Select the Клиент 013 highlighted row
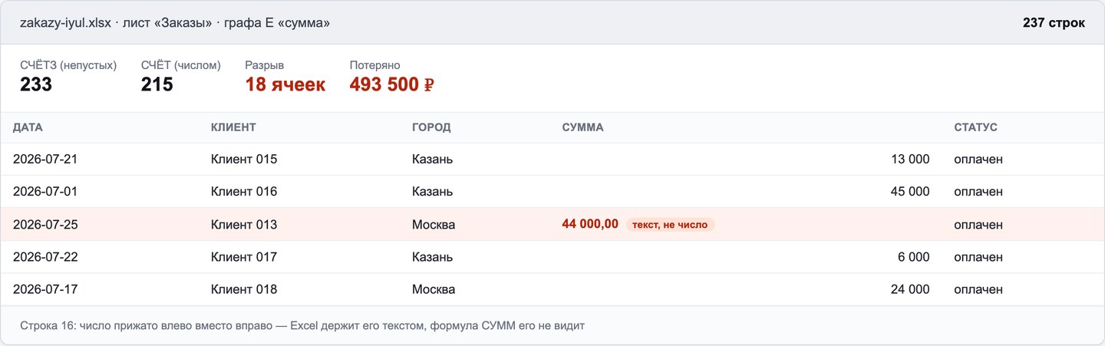 click(x=552, y=225)
